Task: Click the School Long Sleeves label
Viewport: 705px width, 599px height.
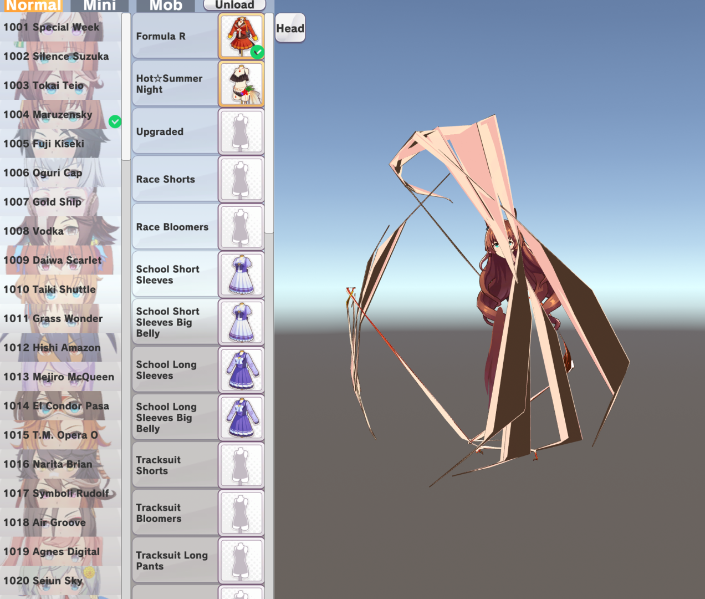Action: coord(166,370)
